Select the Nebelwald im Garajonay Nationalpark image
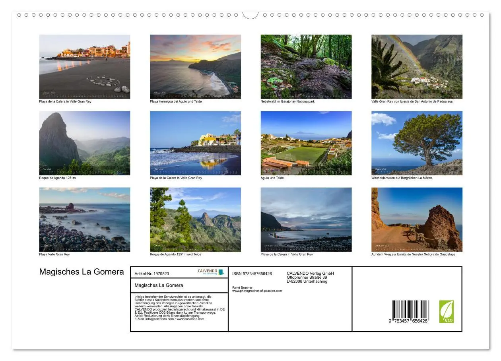The height and width of the screenshot is (361, 501). [305, 66]
